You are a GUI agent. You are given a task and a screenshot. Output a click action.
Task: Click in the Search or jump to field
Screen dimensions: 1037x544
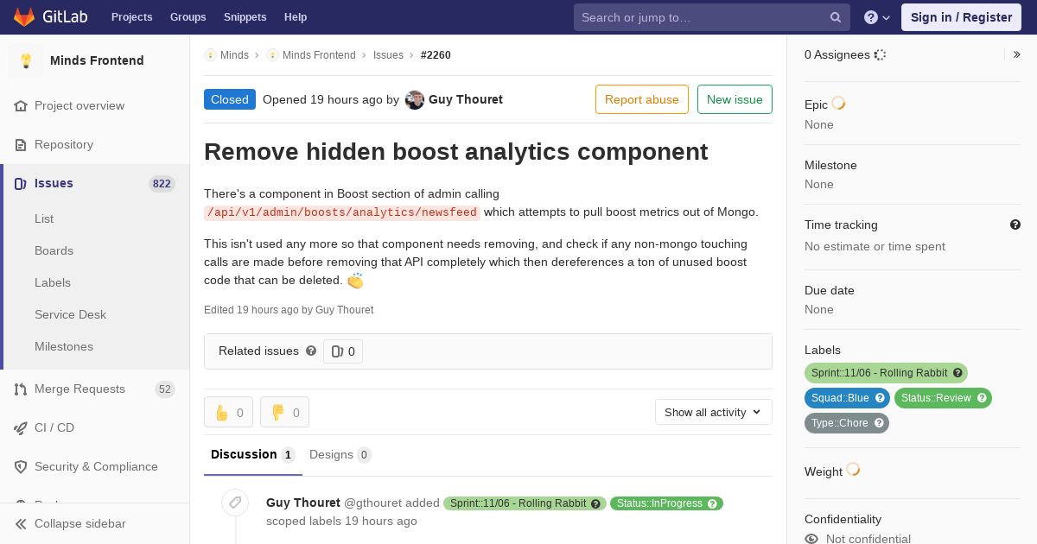point(712,17)
